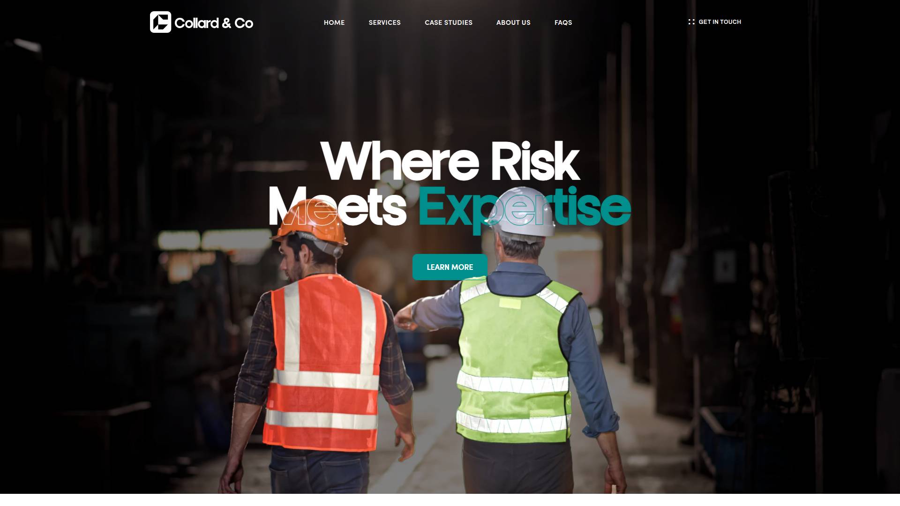Click the orange hard hat in hero image

click(x=312, y=223)
